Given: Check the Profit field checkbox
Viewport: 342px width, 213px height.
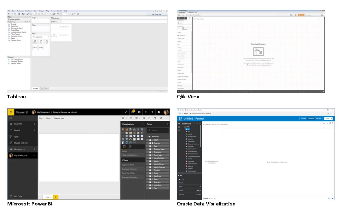Looking at the screenshot, I should coord(150,173).
